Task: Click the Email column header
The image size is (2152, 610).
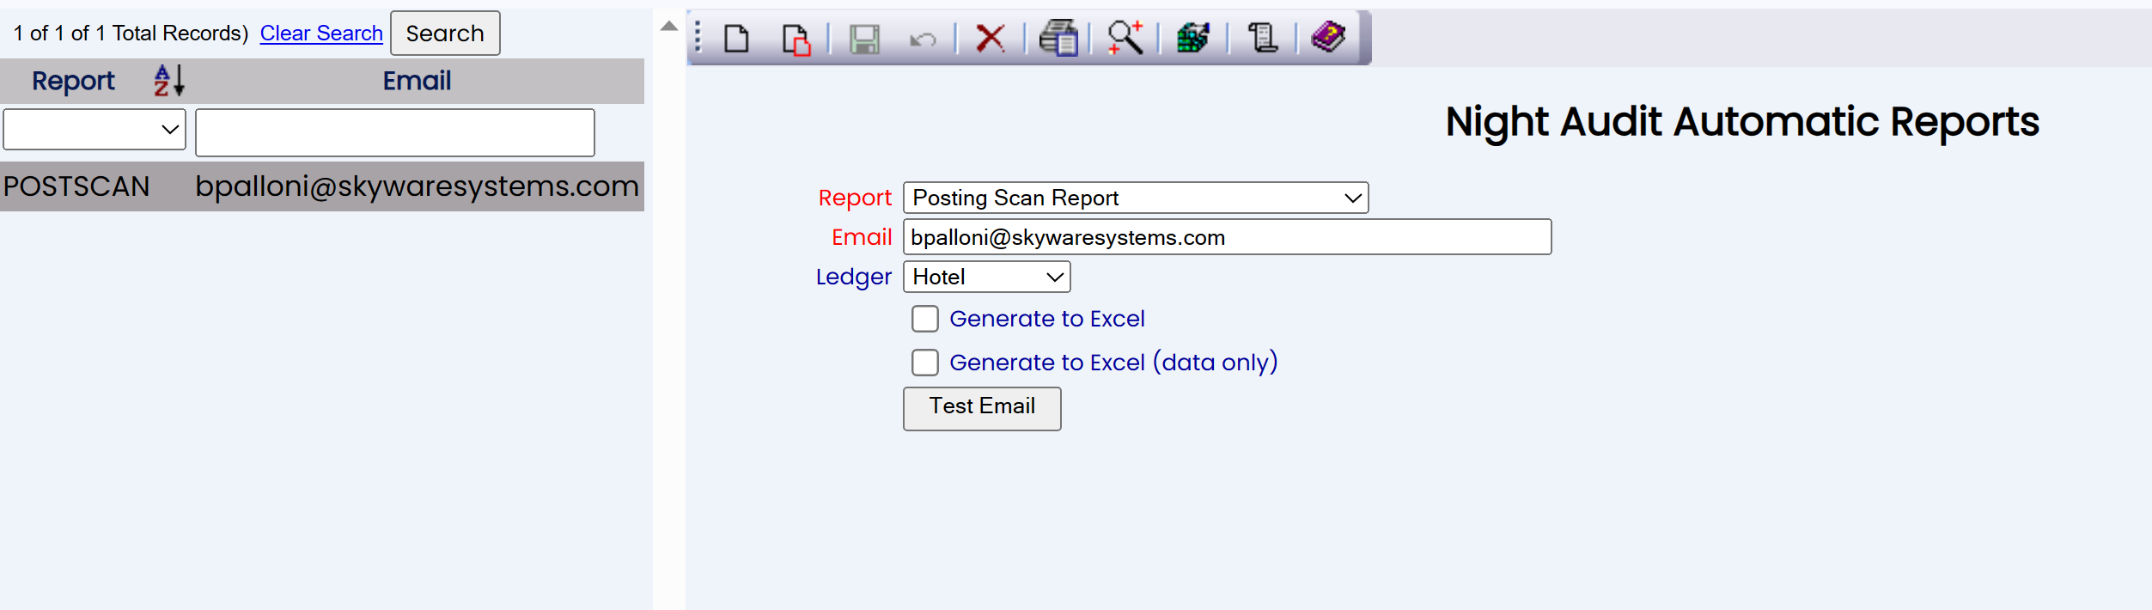Action: click(417, 81)
